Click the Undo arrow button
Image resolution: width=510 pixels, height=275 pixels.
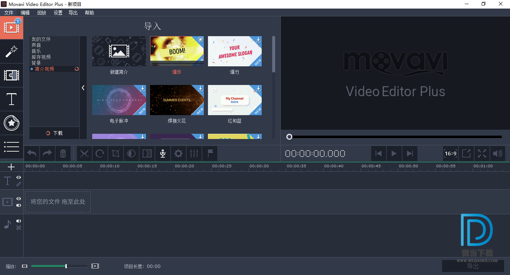32,154
